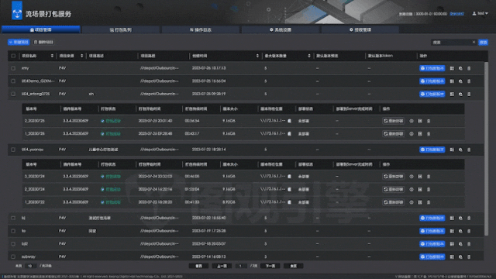This screenshot has width=496, height=279.
Task: Click inside the search input field
Action: [x=451, y=43]
